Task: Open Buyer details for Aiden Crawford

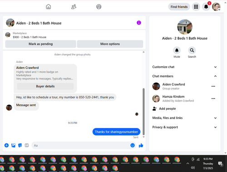Action: 45,86
